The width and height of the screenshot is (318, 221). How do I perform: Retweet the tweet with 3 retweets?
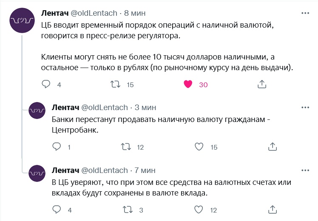tap(126, 210)
